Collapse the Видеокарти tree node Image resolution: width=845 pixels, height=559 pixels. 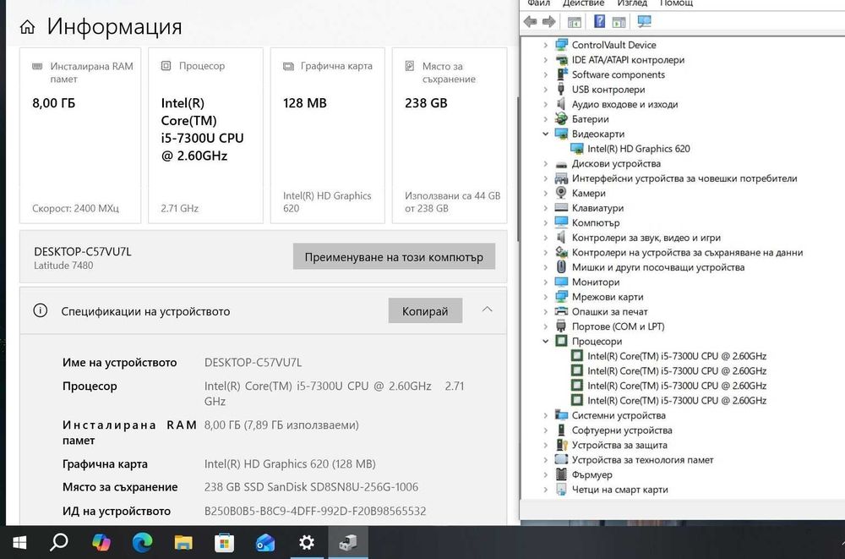point(545,134)
